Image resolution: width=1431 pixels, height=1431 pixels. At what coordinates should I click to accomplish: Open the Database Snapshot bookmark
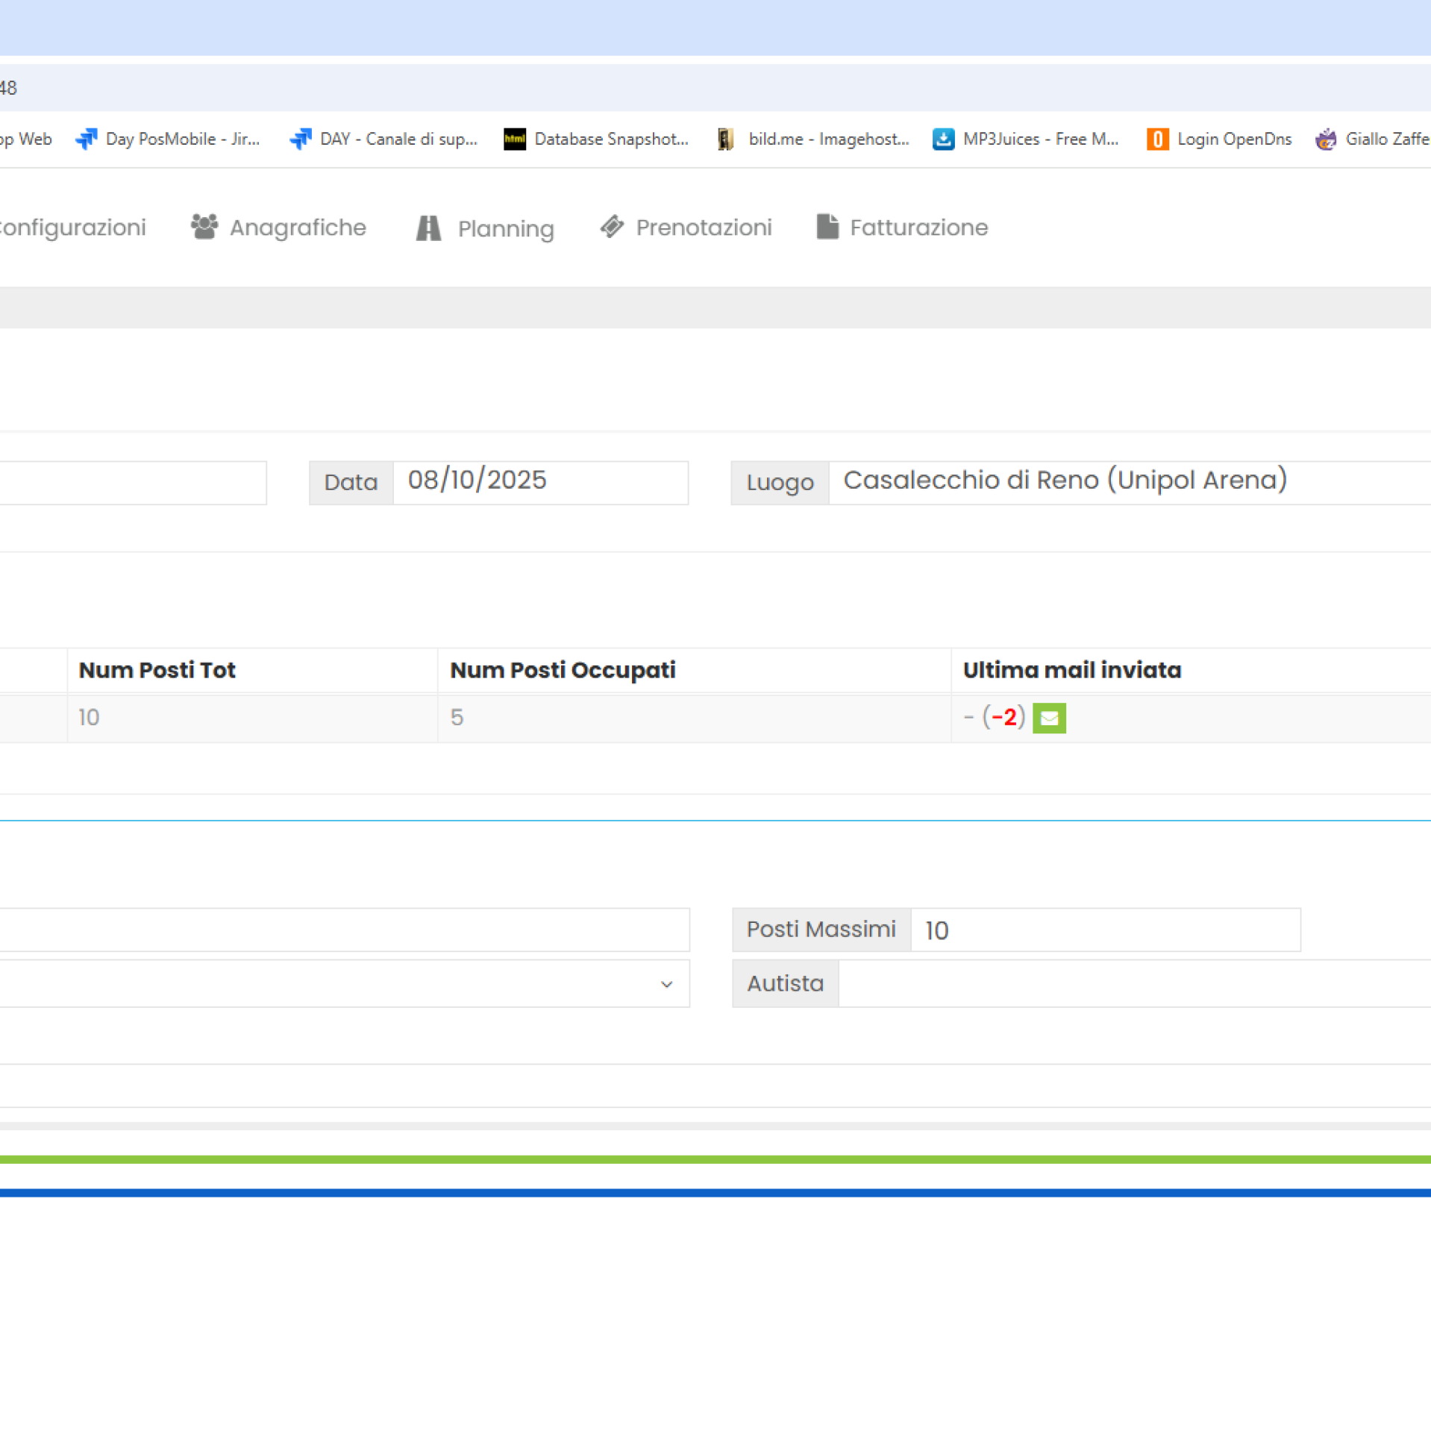point(596,139)
